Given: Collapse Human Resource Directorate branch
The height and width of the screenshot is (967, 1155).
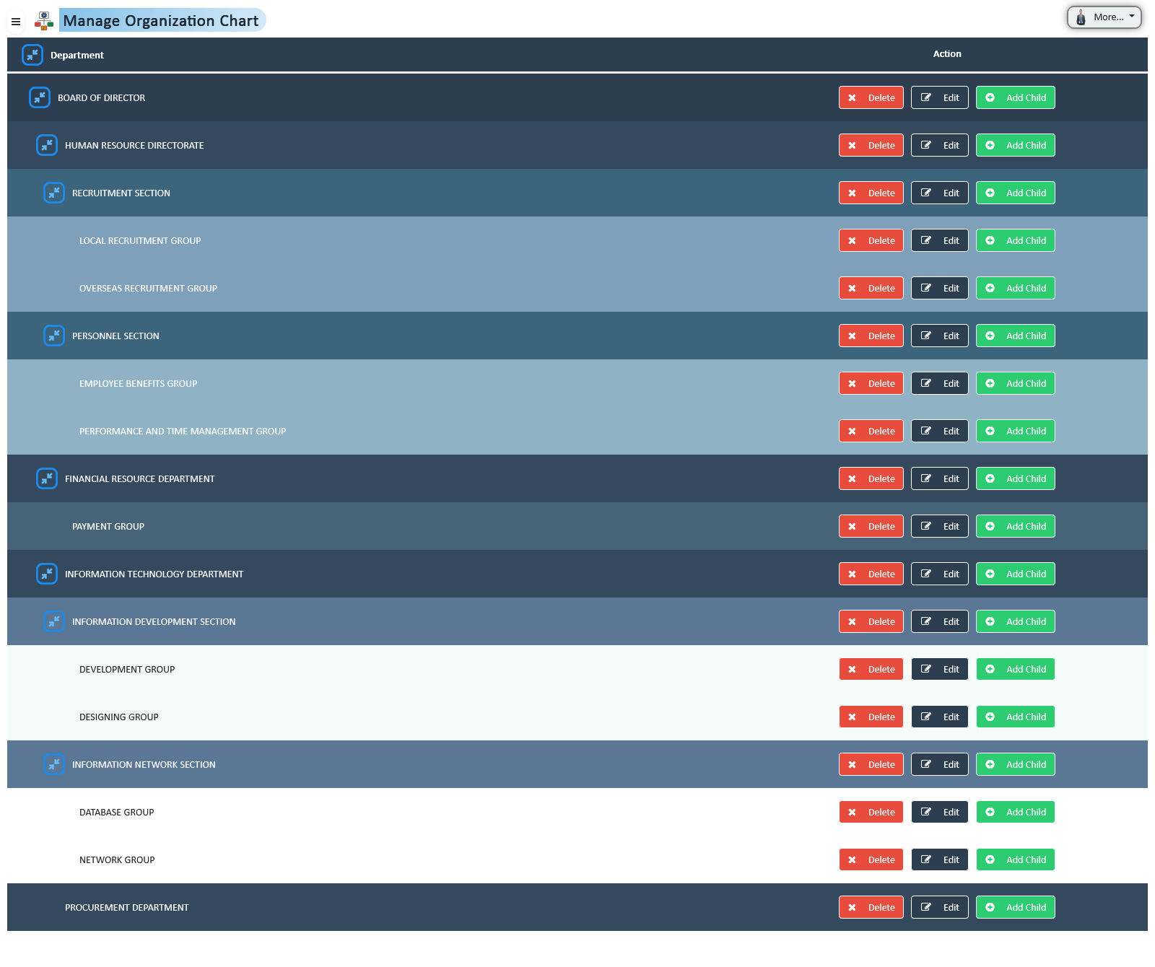Looking at the screenshot, I should [47, 145].
